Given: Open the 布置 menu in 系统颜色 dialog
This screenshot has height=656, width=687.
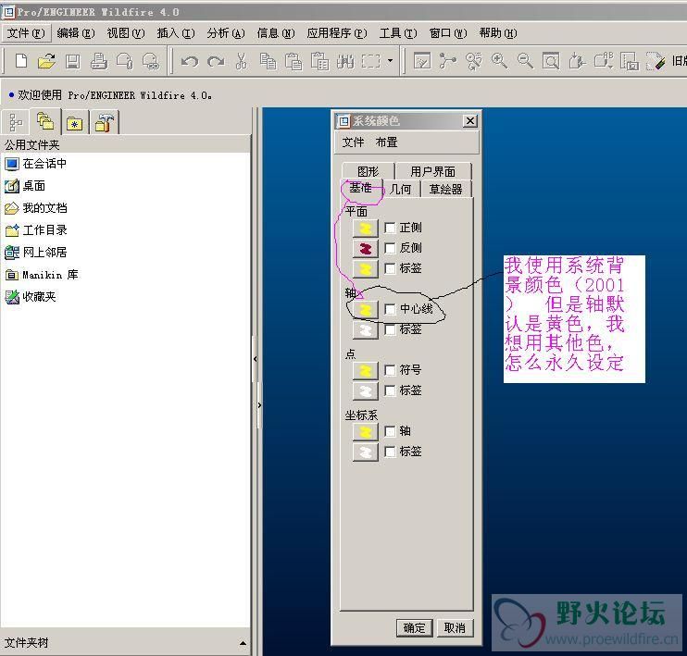Looking at the screenshot, I should [386, 142].
